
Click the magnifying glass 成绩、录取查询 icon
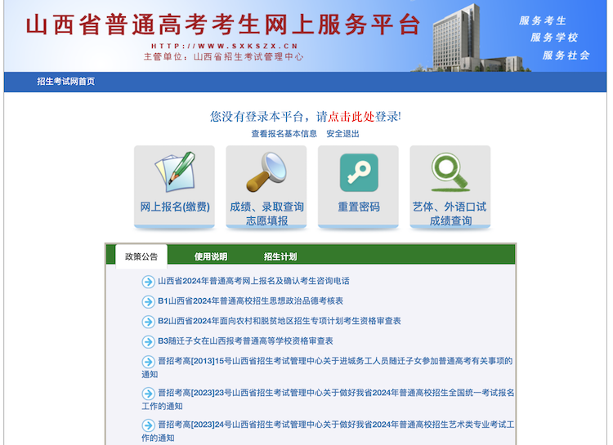tap(266, 172)
